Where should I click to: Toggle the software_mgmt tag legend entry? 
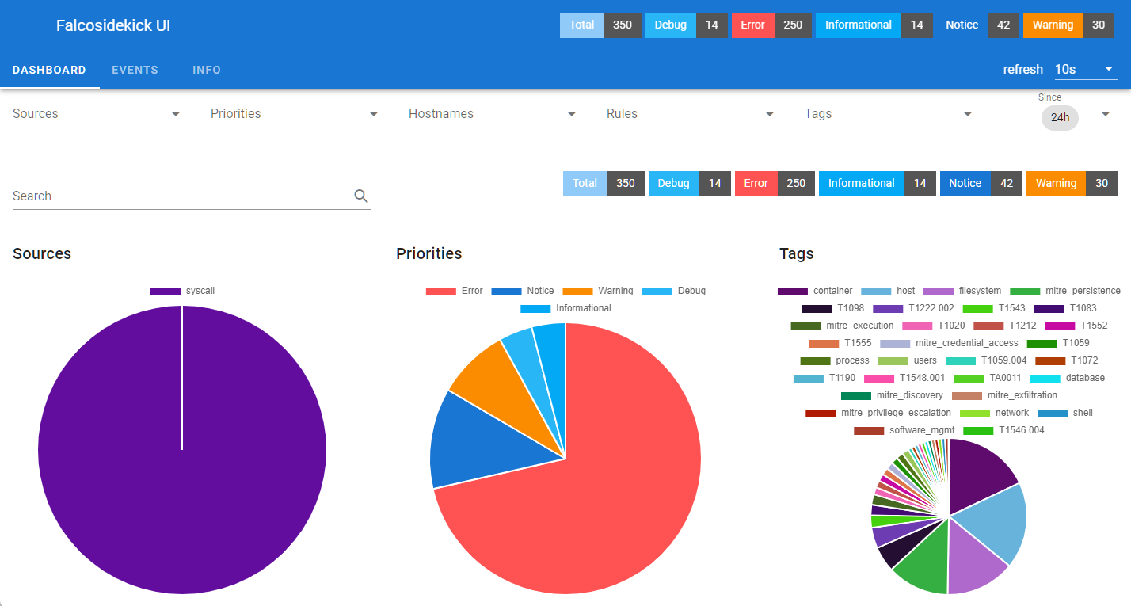tap(904, 430)
